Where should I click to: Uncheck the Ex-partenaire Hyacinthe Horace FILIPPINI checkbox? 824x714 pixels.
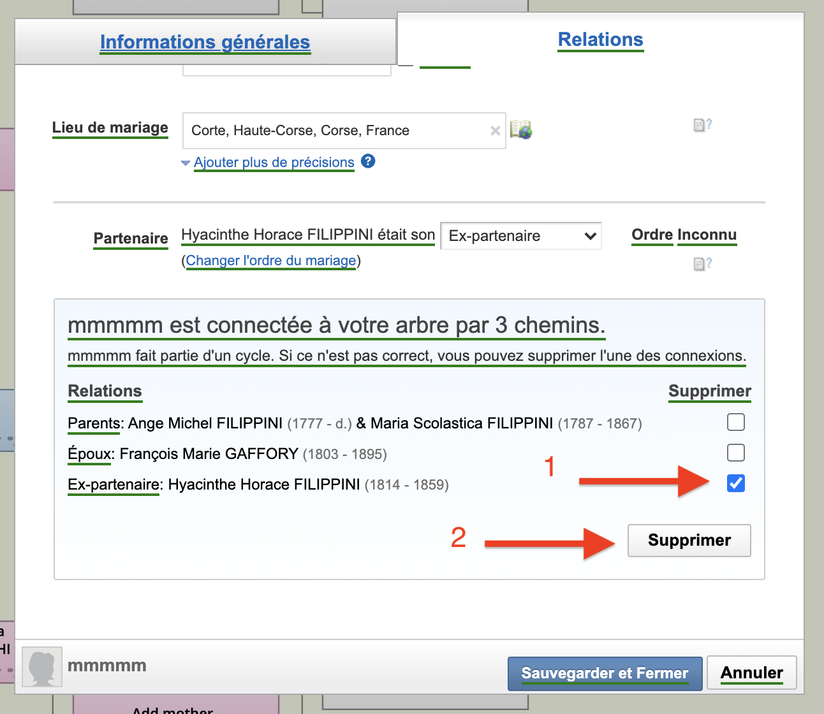pos(735,483)
